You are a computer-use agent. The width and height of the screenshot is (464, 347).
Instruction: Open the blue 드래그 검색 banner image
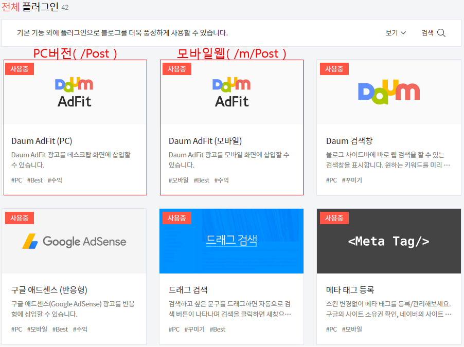pos(231,241)
